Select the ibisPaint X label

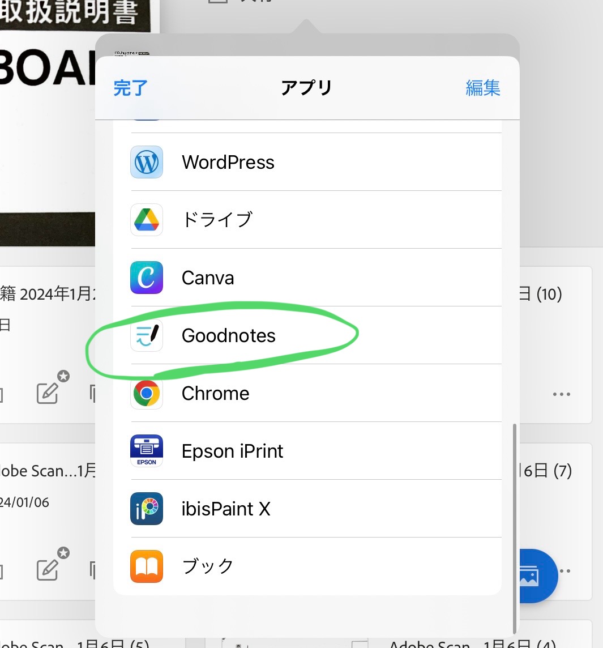tap(226, 509)
